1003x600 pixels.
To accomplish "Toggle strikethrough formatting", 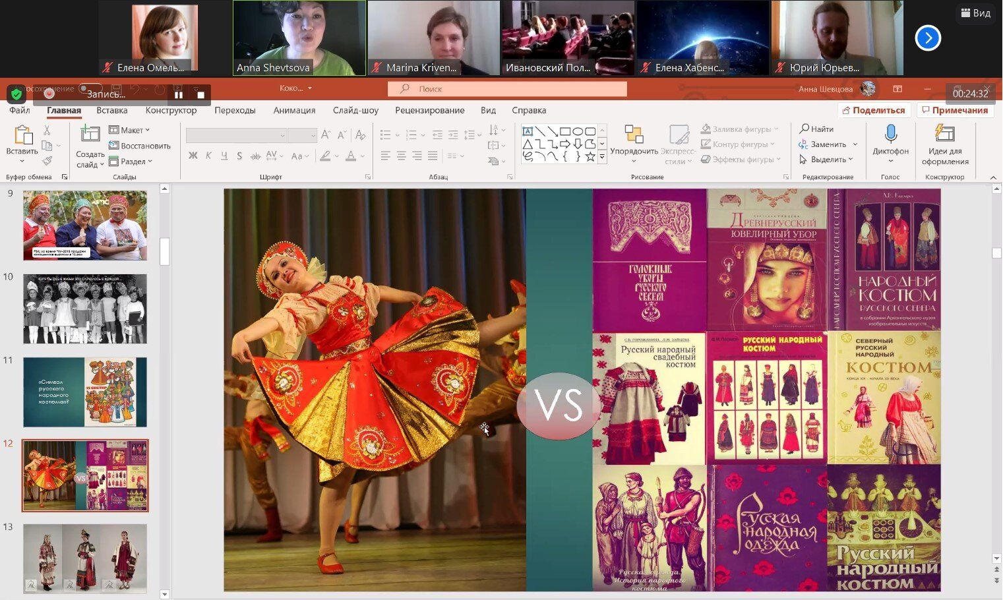I will point(255,156).
